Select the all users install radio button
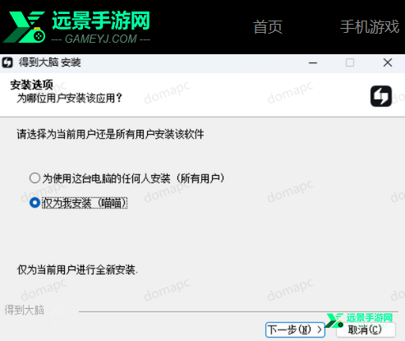This screenshot has height=341, width=405. (35, 178)
